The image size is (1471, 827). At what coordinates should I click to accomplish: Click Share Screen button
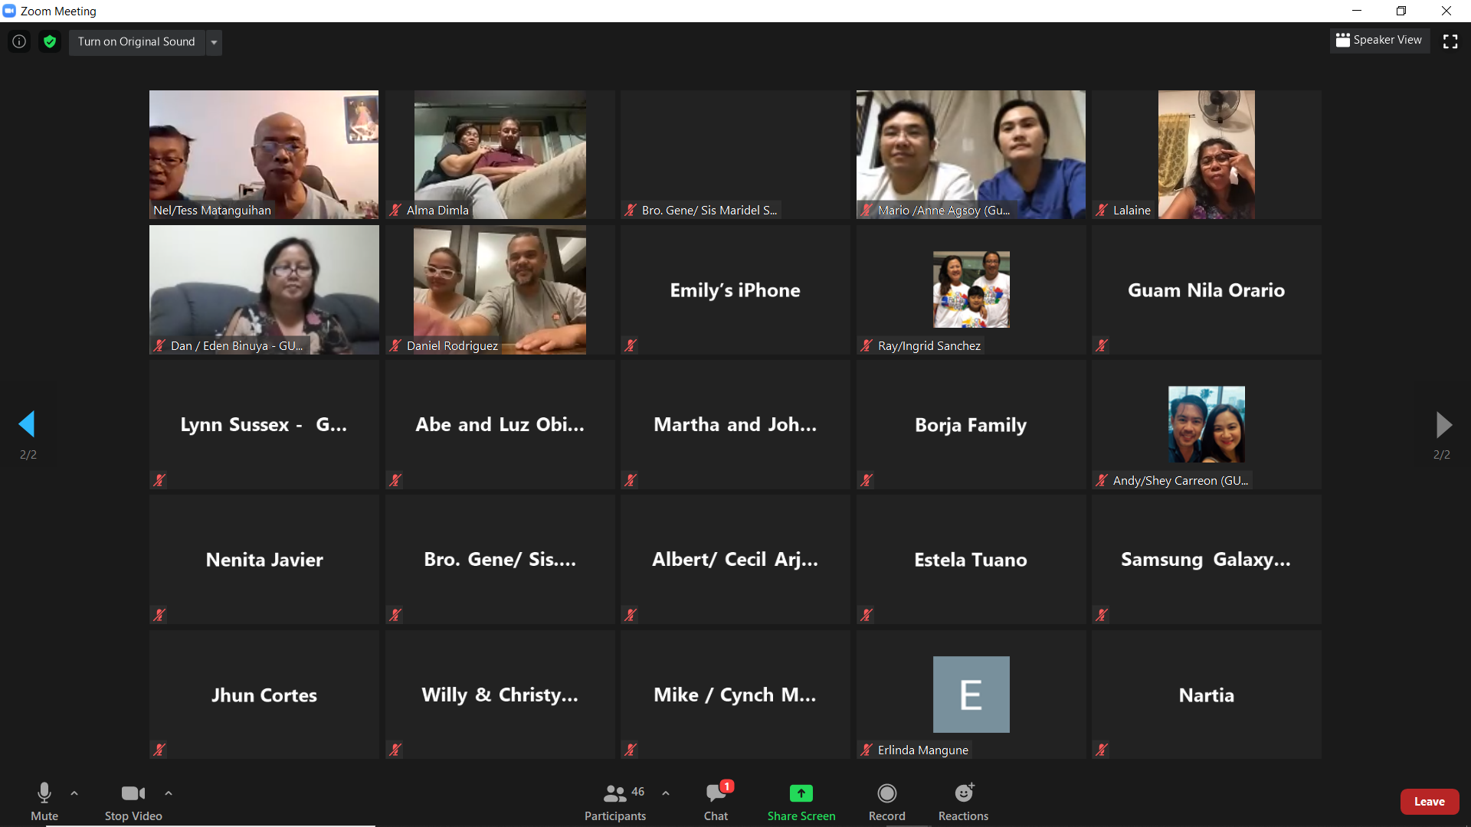point(801,801)
